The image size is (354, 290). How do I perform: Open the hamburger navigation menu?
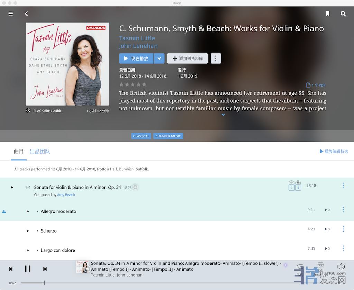[11, 14]
